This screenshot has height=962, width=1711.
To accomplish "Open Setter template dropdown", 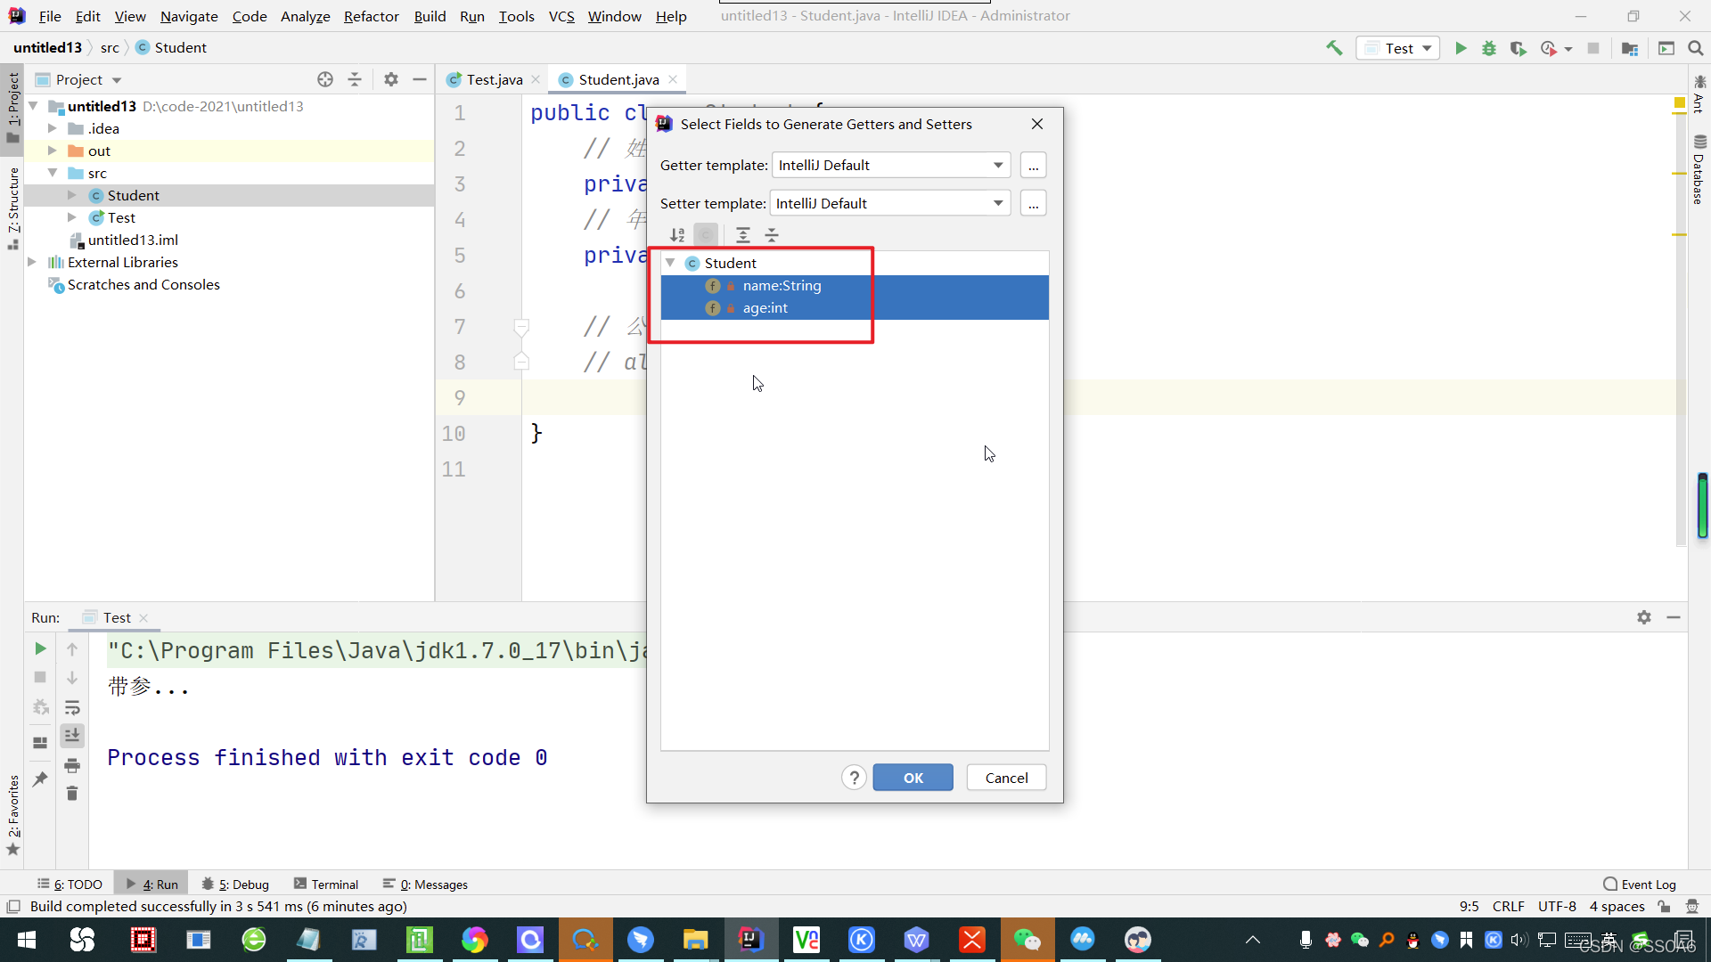I will [x=890, y=203].
